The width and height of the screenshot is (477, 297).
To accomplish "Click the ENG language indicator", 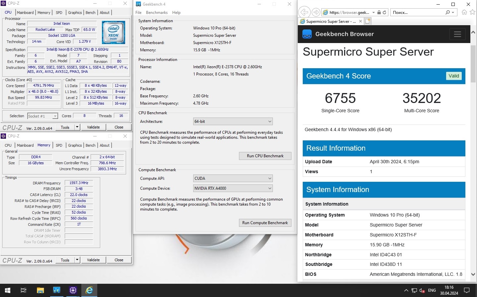I will coord(432,290).
